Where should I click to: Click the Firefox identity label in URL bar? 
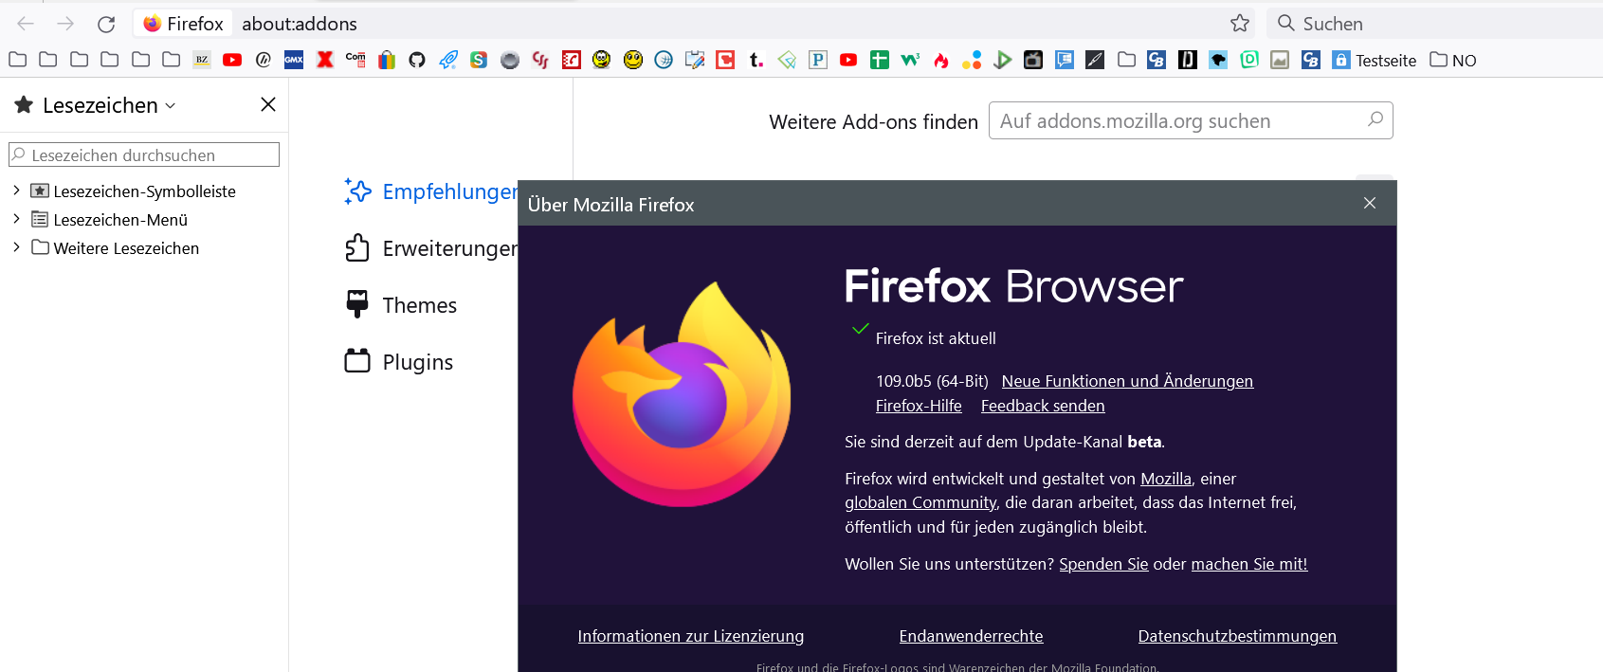[184, 24]
